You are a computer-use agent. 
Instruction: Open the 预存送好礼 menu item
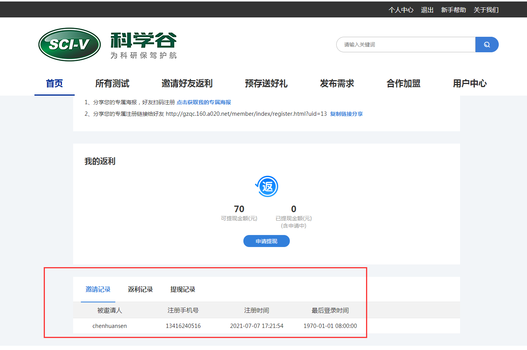pyautogui.click(x=266, y=83)
